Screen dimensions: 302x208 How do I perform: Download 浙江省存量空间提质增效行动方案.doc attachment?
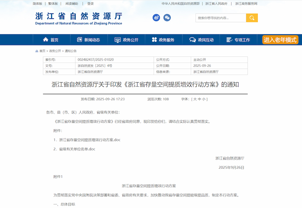click(89, 140)
